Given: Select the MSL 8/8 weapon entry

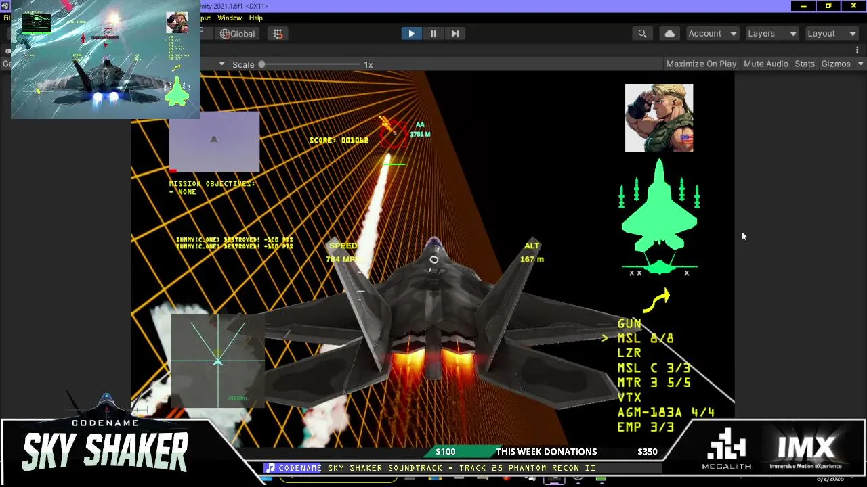Looking at the screenshot, I should [x=646, y=338].
